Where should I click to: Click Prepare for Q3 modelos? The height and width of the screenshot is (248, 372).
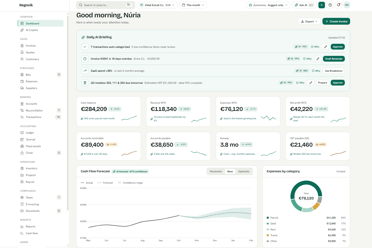pos(323,83)
